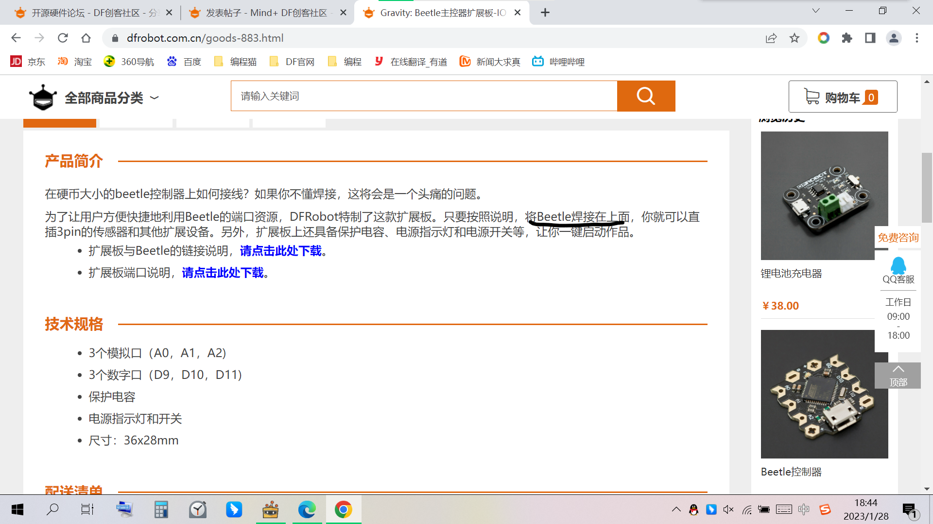Share this page via share icon
This screenshot has height=524, width=933.
click(771, 38)
